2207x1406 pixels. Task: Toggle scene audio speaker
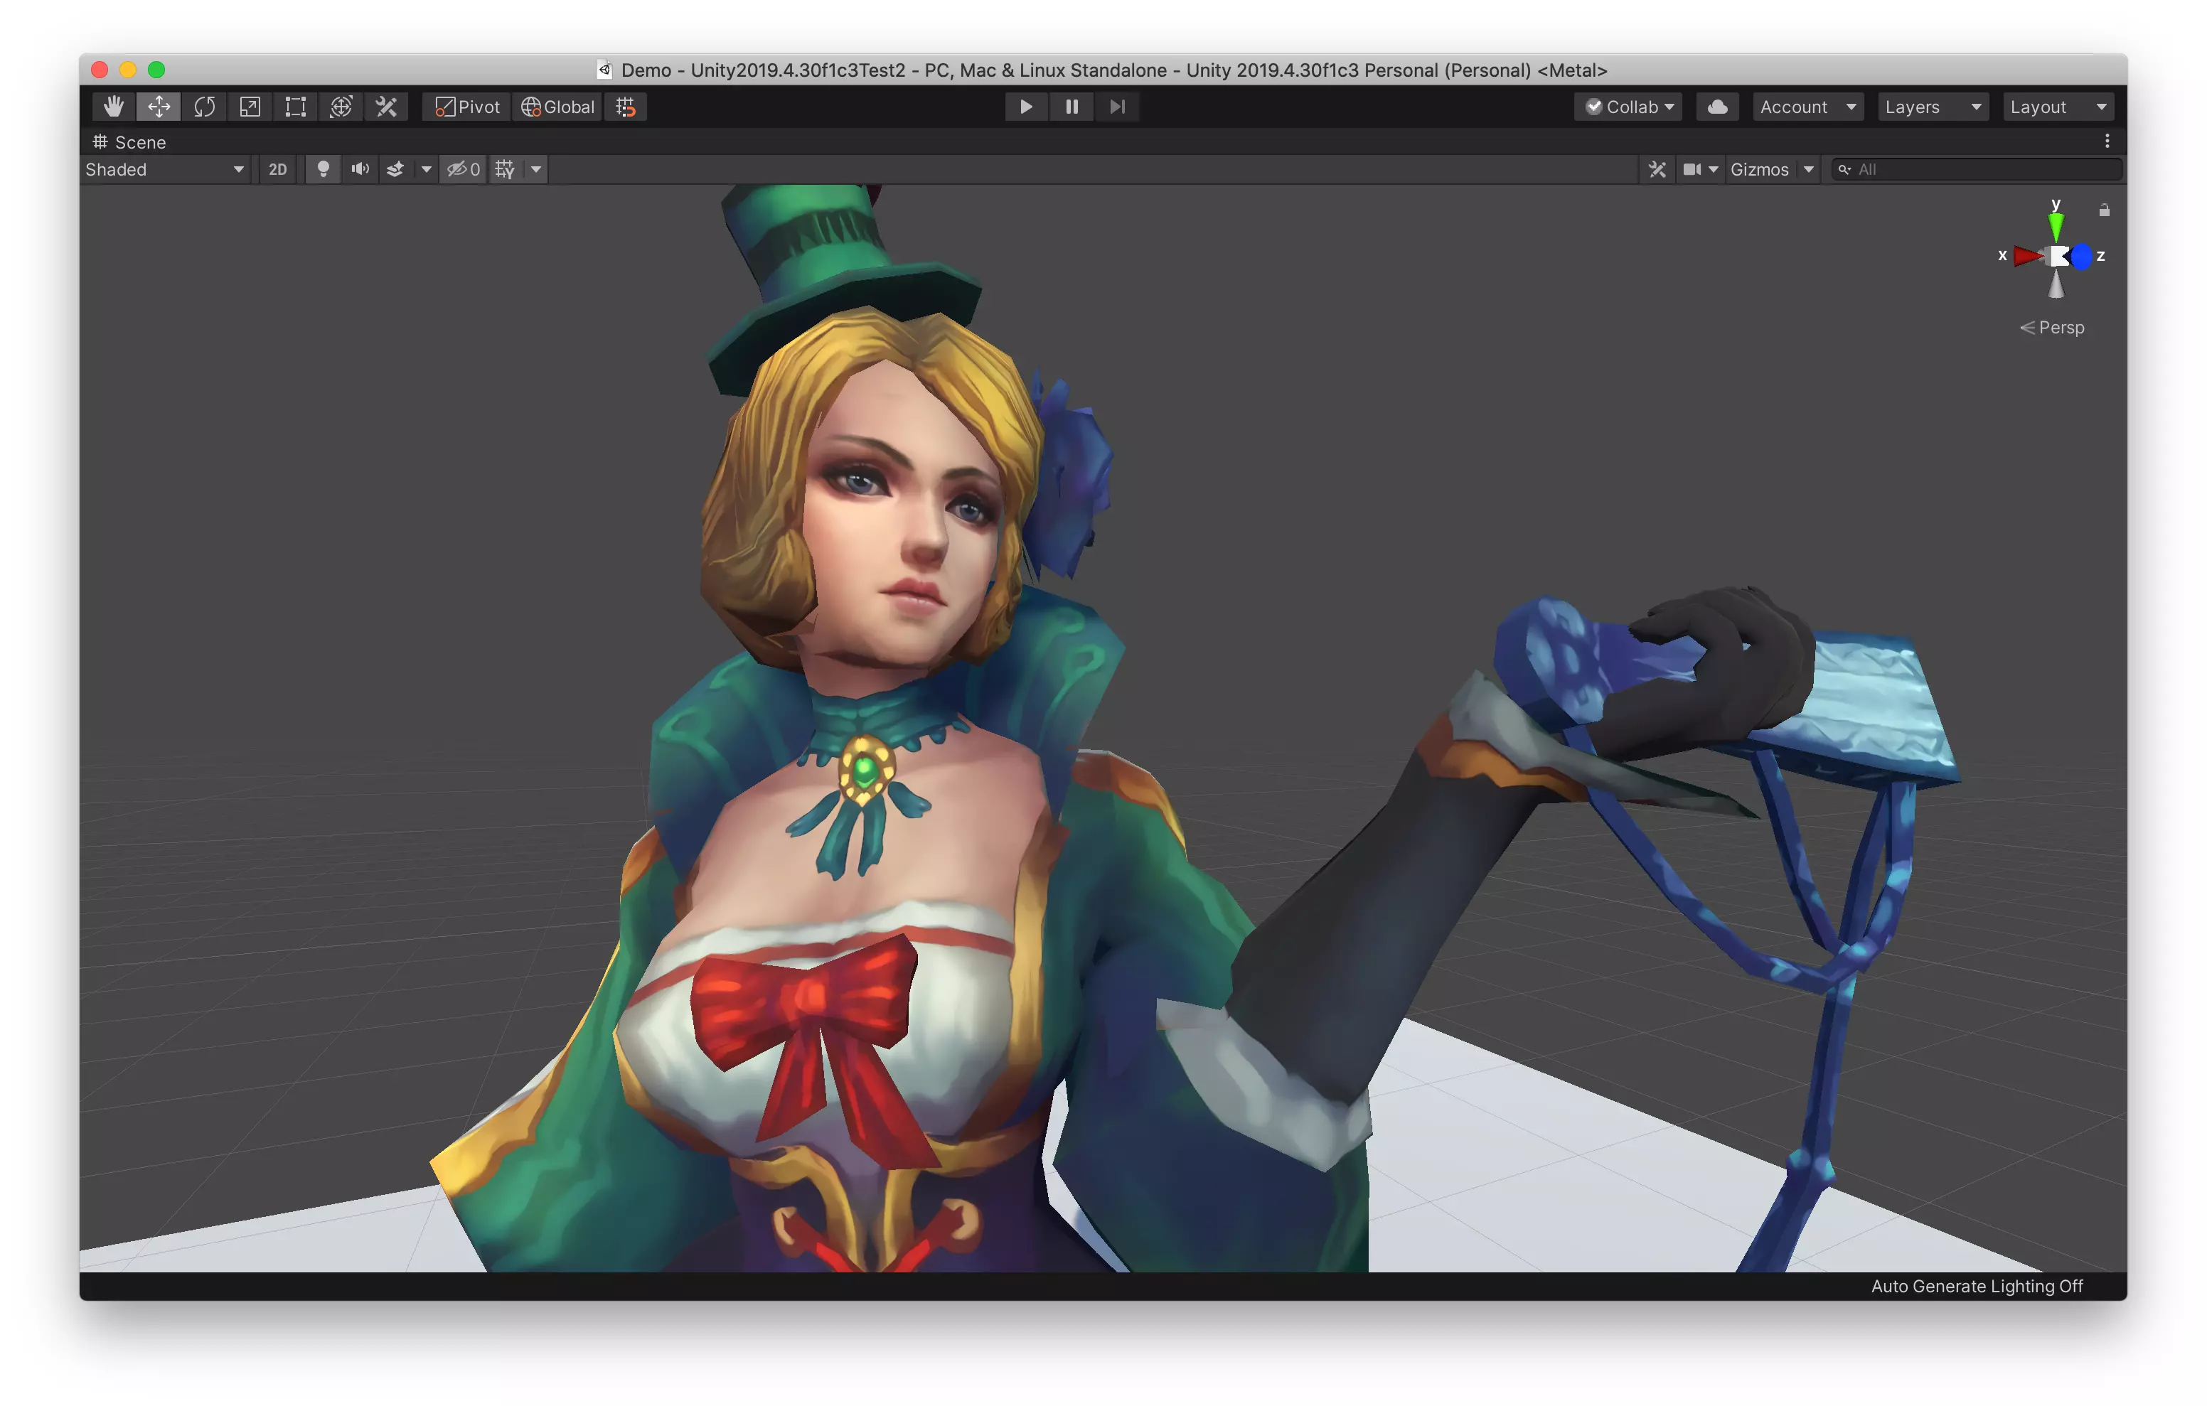click(x=360, y=170)
